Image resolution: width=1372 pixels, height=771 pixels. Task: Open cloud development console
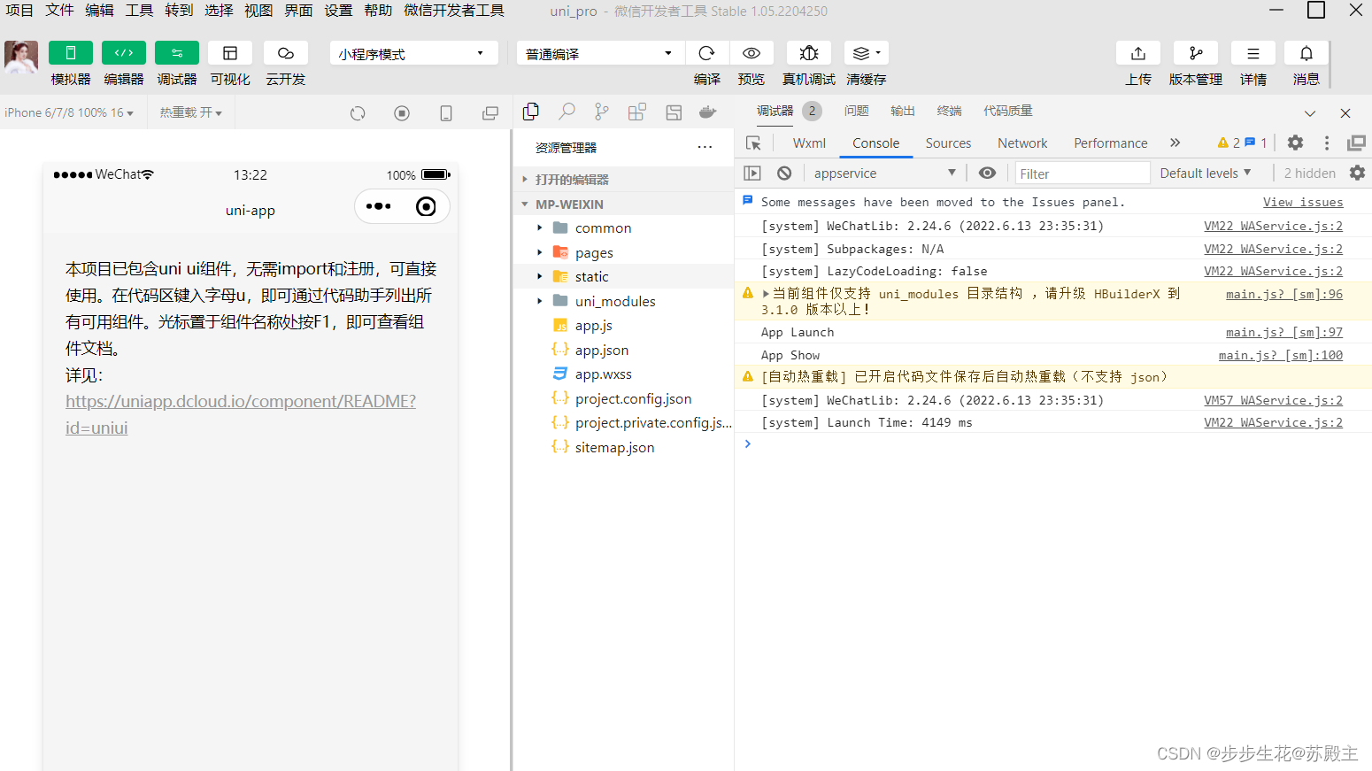(x=285, y=53)
